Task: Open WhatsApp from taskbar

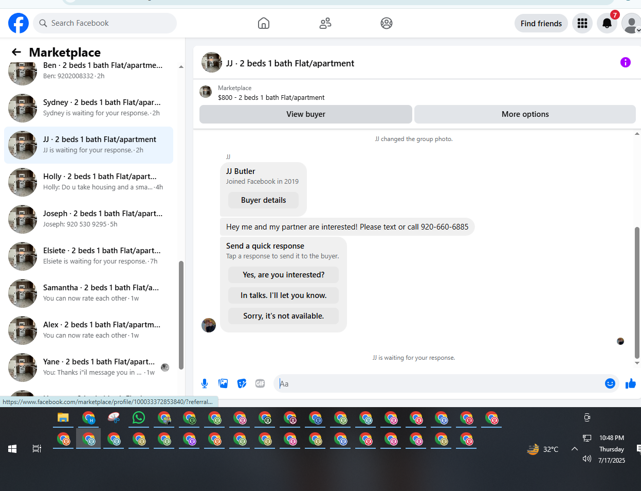Action: (138, 418)
